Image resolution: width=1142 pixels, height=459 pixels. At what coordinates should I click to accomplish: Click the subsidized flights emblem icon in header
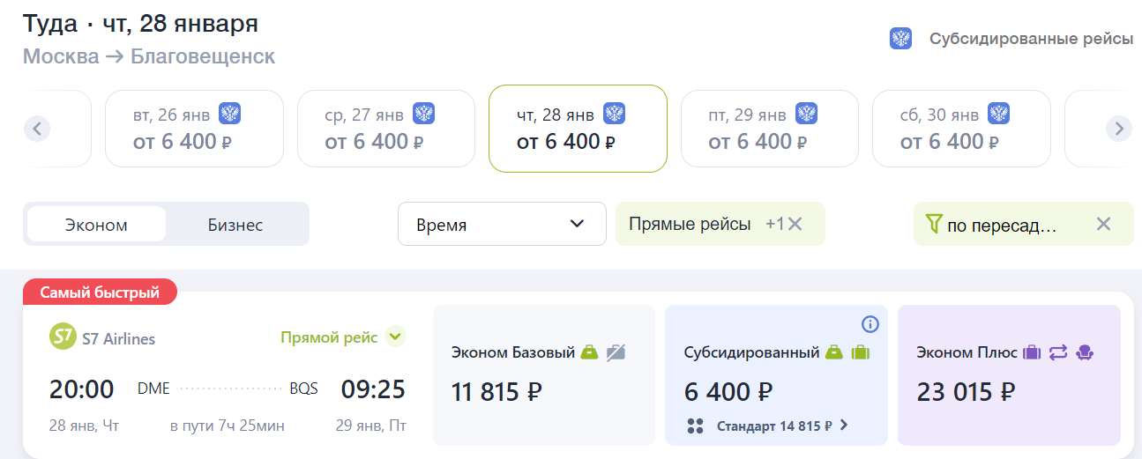click(x=900, y=39)
